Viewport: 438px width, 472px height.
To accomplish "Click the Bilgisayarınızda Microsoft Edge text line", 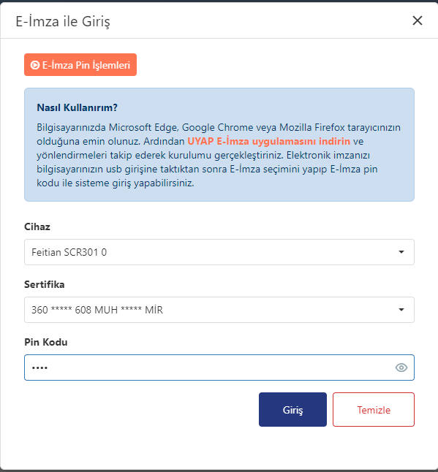I will tap(219, 127).
